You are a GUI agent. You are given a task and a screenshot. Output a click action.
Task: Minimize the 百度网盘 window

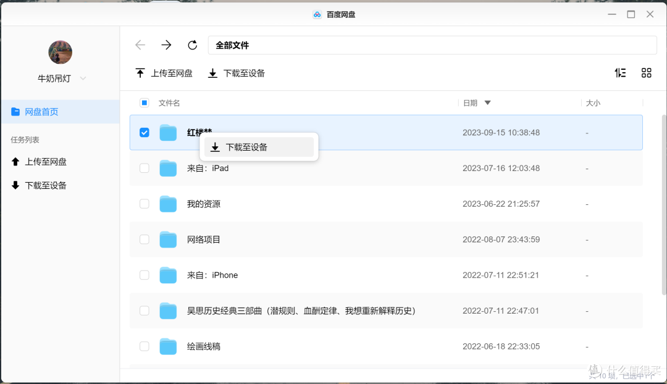[x=611, y=14]
